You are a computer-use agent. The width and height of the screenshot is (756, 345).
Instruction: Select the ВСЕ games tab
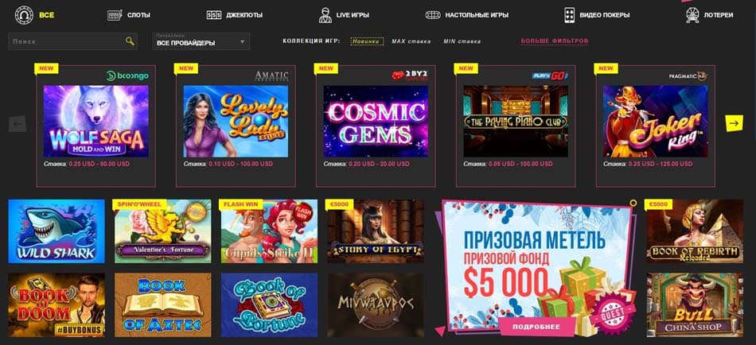(47, 15)
